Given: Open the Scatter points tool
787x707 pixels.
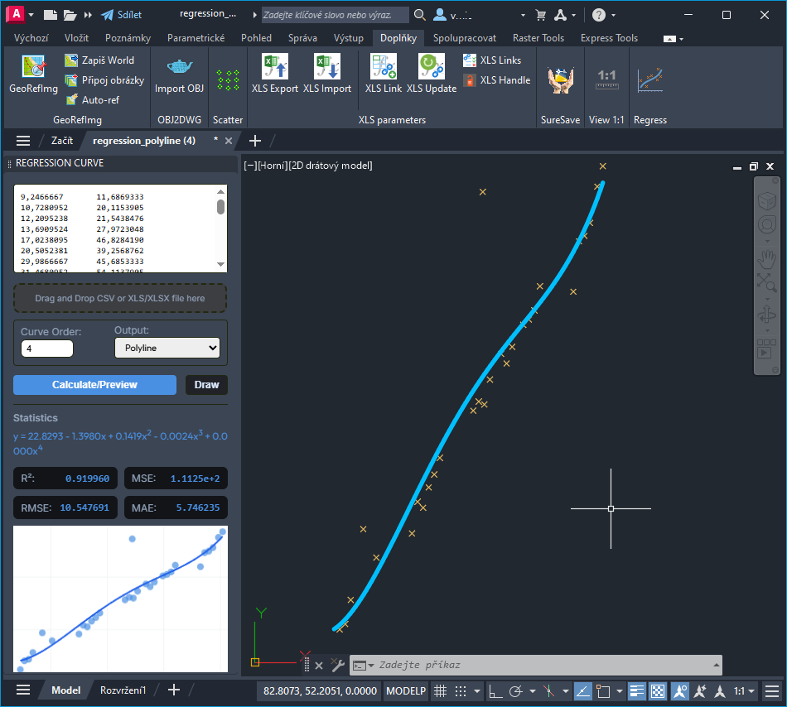Looking at the screenshot, I should (x=227, y=80).
